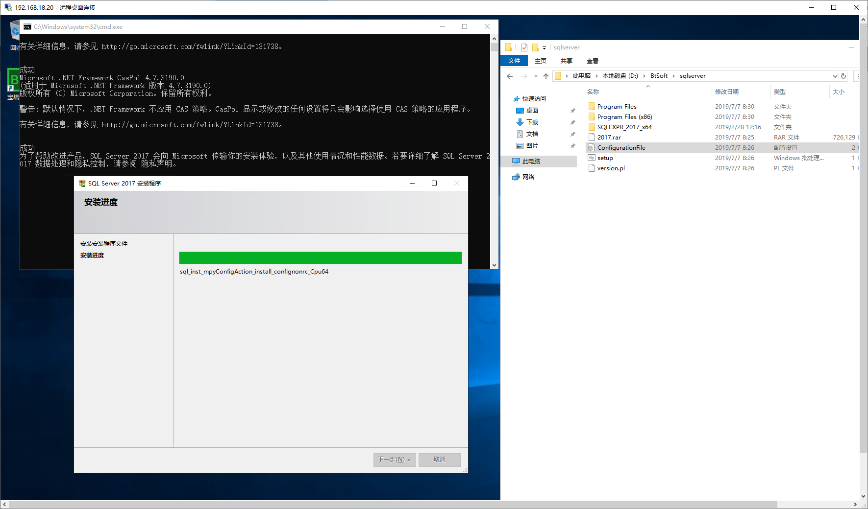This screenshot has width=868, height=509.
Task: Click cmd window scrollbar down arrow
Action: point(494,265)
